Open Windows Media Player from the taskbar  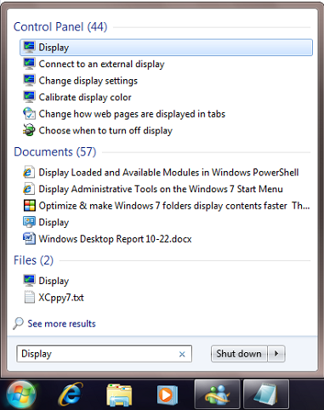click(x=168, y=395)
